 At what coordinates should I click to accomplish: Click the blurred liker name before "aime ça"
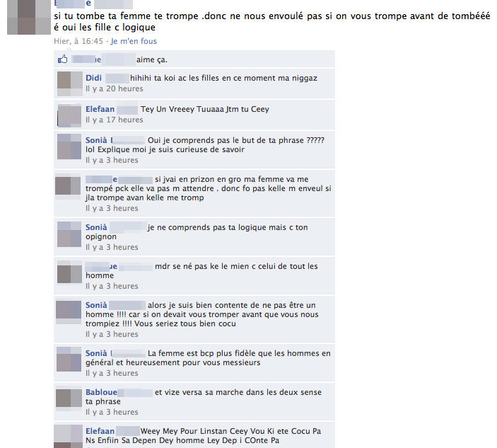(x=103, y=59)
